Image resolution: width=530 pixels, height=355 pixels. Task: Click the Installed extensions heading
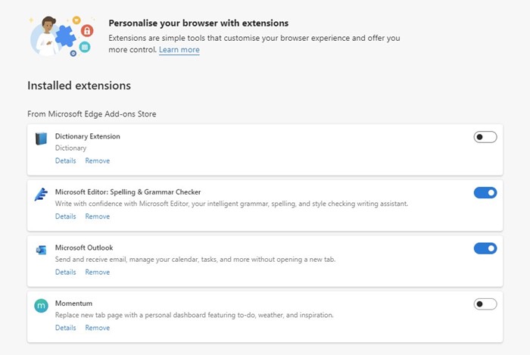coord(79,86)
